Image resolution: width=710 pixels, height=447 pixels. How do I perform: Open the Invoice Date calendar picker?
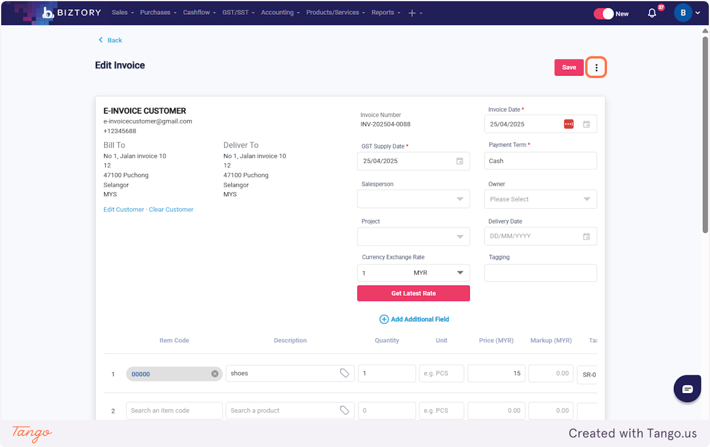586,124
